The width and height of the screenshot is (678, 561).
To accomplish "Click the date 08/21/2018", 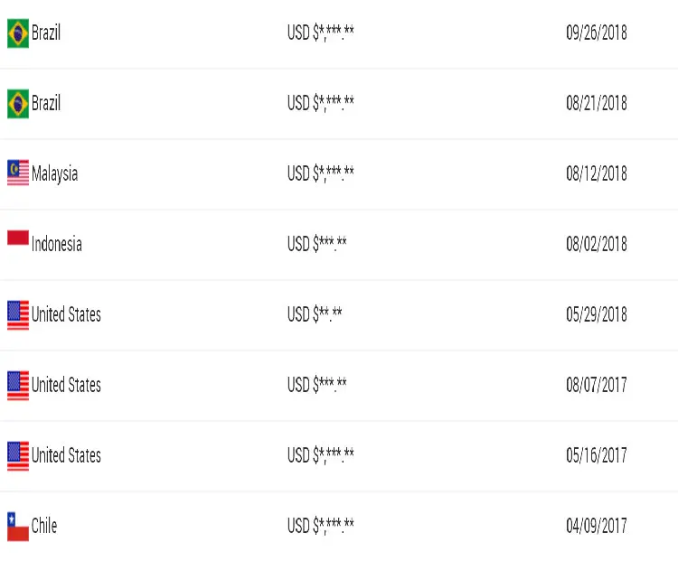I will (x=597, y=104).
